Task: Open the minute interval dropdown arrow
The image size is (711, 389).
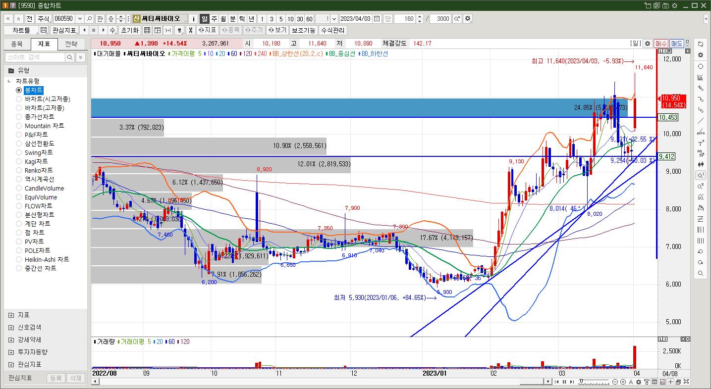Action: point(334,19)
